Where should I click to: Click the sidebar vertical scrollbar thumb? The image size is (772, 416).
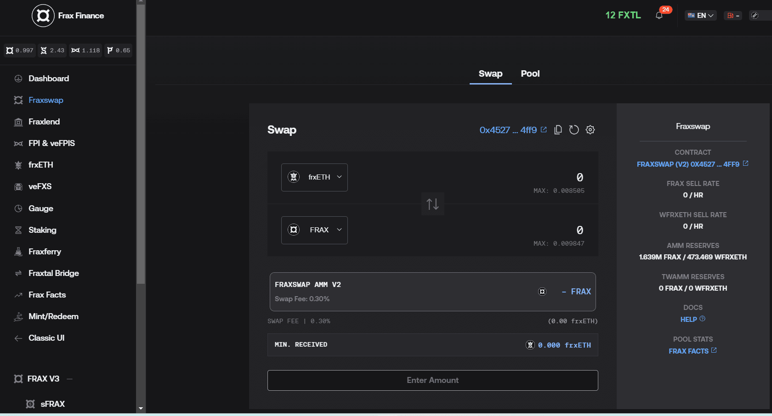tap(141, 144)
